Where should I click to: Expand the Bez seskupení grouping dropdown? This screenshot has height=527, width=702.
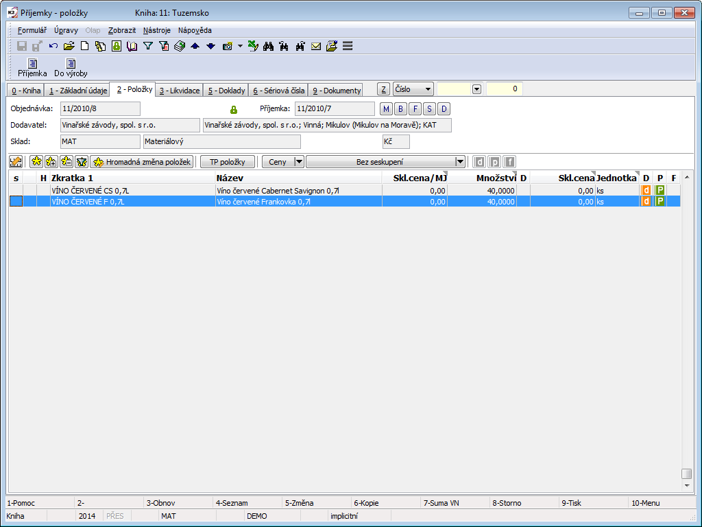(x=460, y=162)
